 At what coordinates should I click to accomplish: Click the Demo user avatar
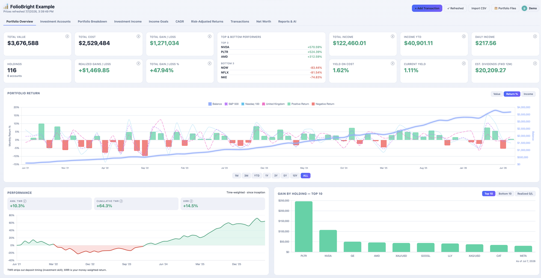(524, 8)
